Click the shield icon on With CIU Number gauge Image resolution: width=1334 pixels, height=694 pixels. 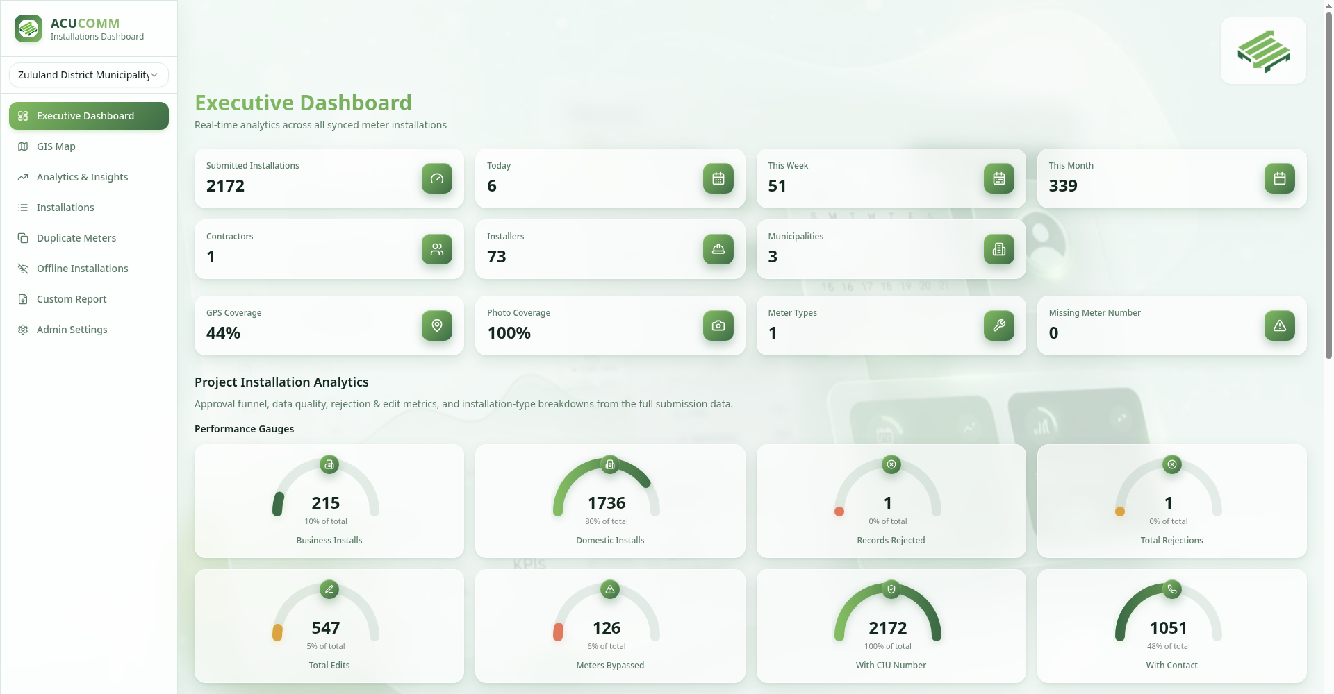coord(891,589)
